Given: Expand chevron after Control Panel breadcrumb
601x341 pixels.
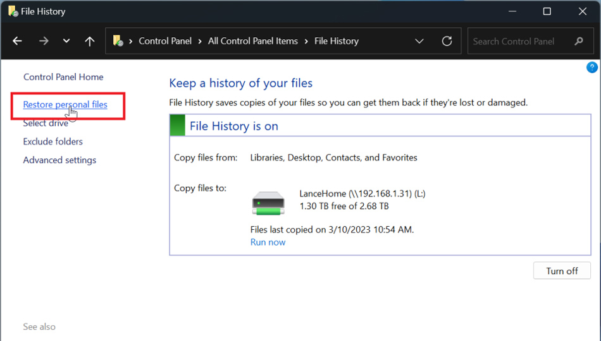Looking at the screenshot, I should coord(200,41).
